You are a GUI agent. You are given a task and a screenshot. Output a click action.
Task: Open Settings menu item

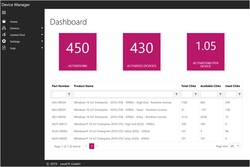[x=15, y=42]
